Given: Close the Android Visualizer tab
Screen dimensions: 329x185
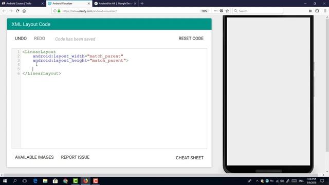Looking at the screenshot, I should click(89, 4).
